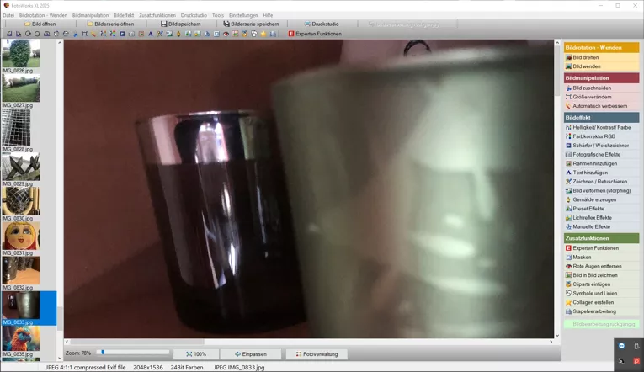Click the zoom slider track
The height and width of the screenshot is (372, 644).
(x=135, y=353)
